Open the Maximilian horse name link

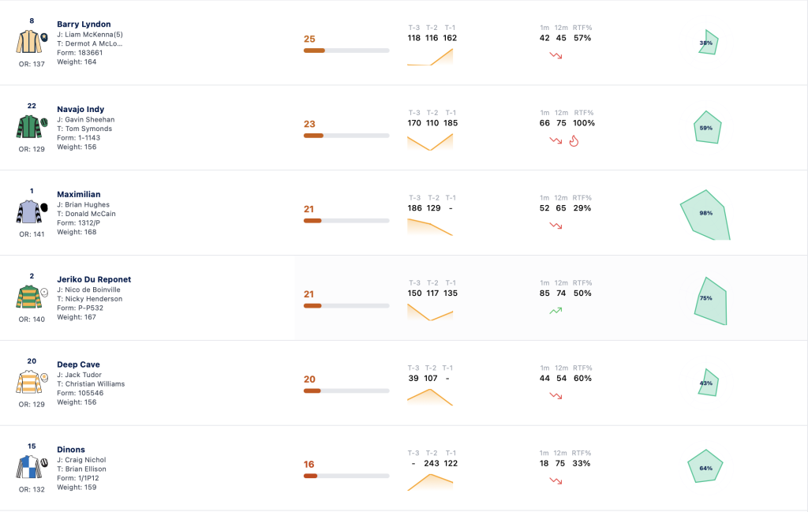click(x=78, y=194)
